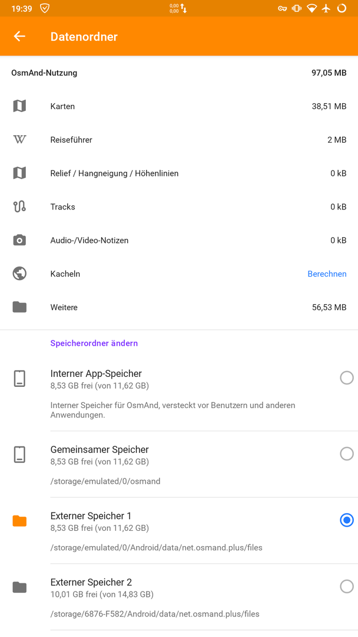Tap the phone icon beside Interner App-Speicher
The image size is (358, 637).
[19, 378]
